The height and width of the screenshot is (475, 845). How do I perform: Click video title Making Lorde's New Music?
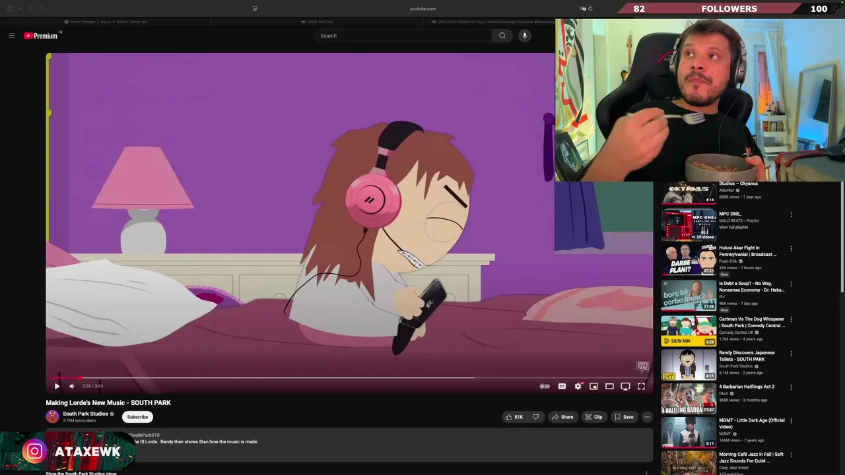tap(108, 402)
